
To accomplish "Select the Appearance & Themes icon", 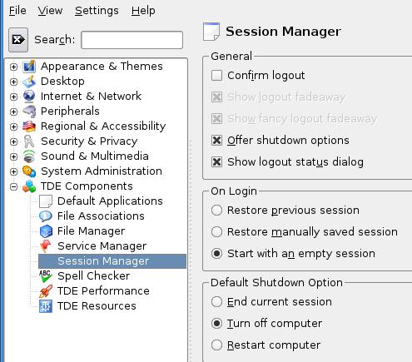I will (29, 67).
